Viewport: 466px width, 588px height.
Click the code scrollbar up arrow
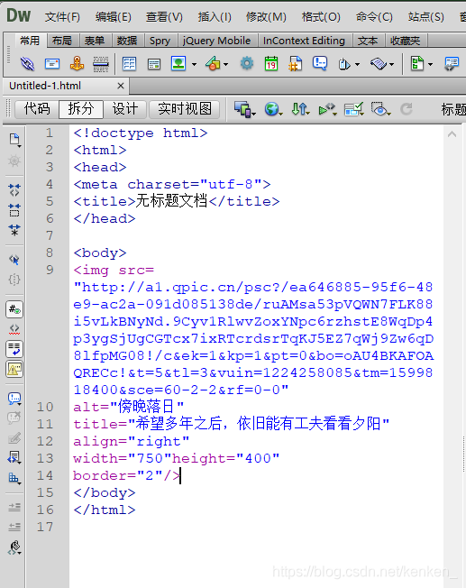click(452, 134)
